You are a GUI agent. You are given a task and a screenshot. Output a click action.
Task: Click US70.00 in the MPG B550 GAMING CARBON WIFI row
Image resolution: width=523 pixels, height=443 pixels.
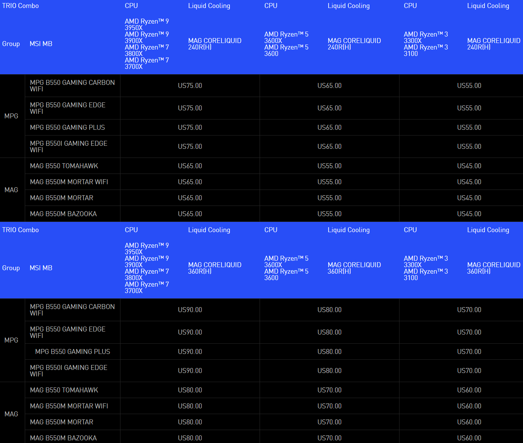pyautogui.click(x=469, y=310)
